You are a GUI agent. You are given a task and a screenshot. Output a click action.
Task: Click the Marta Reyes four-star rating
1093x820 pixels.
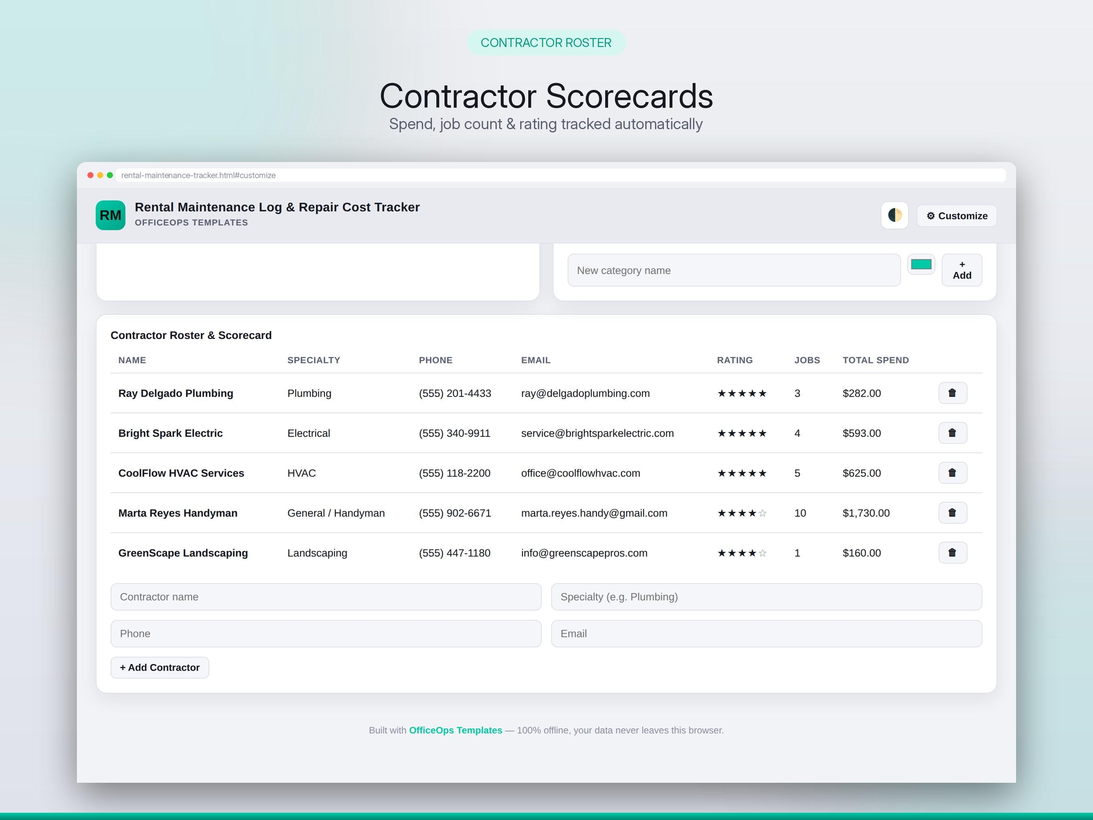click(742, 513)
